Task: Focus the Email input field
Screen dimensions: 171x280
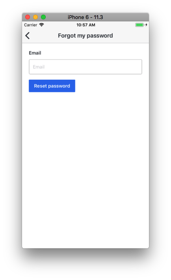Action: (85, 67)
